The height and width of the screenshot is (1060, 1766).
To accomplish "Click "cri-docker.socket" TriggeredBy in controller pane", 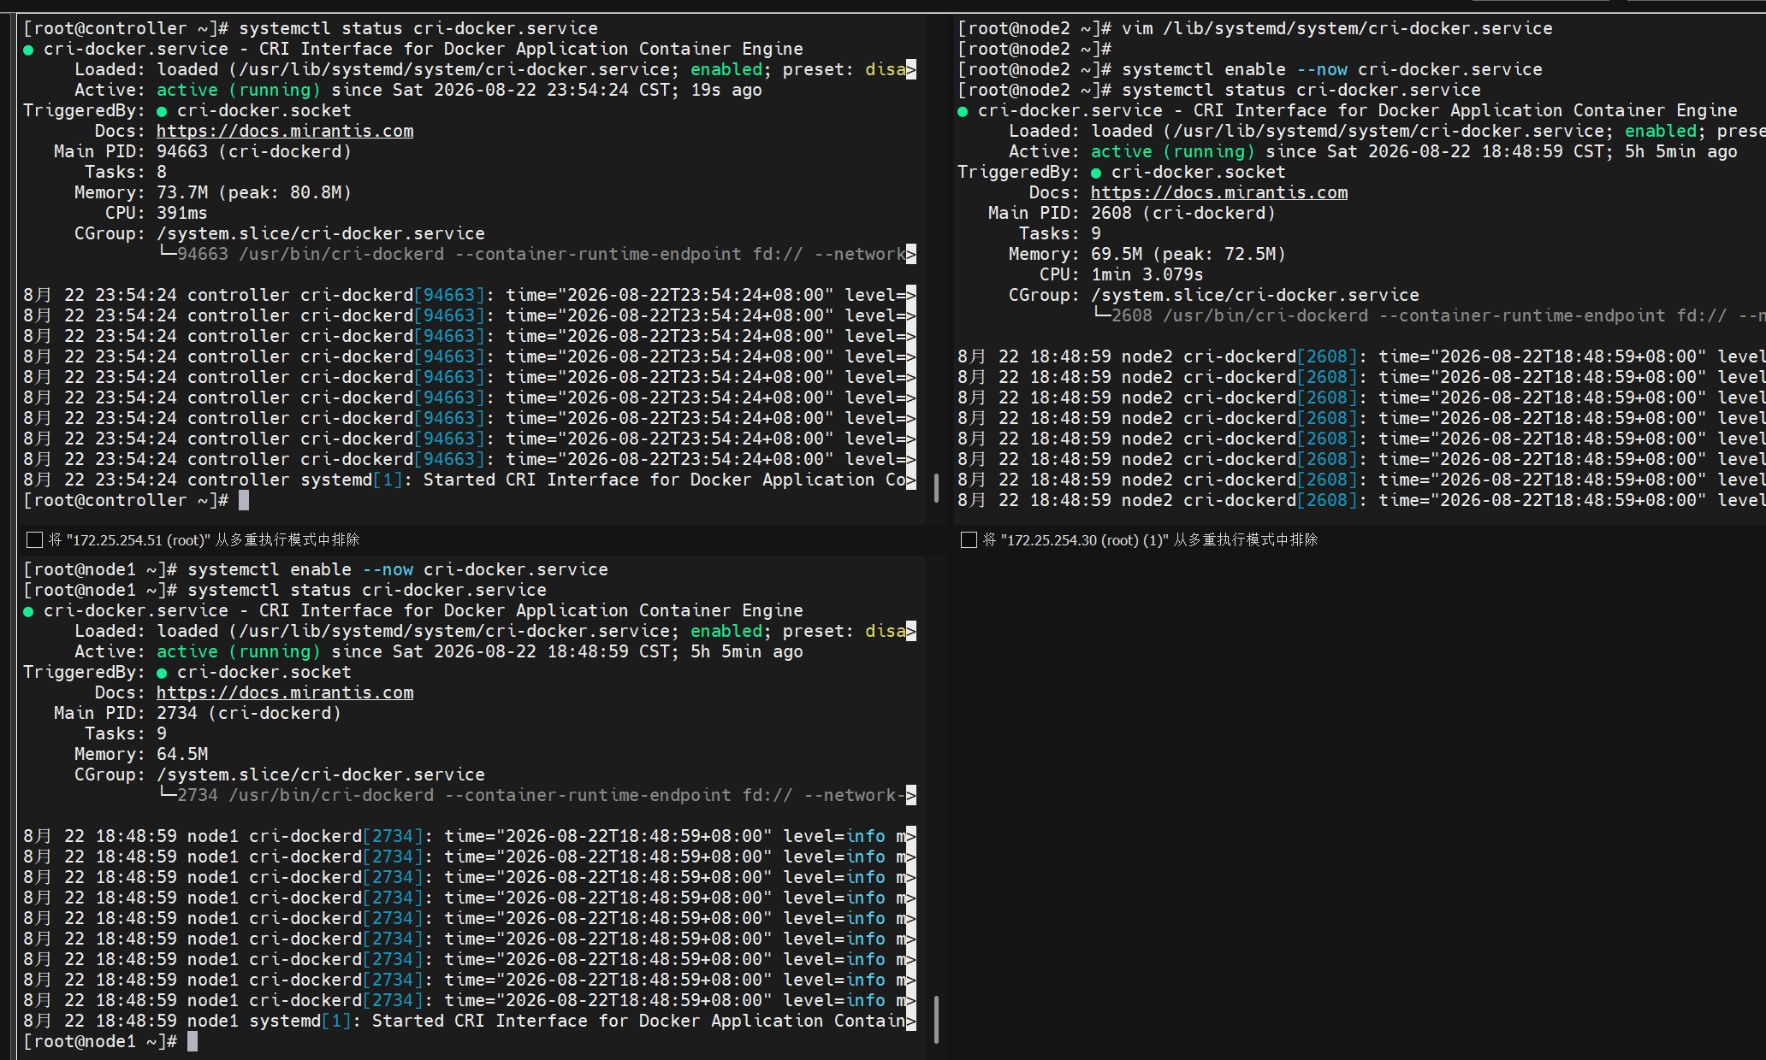I will click(264, 110).
